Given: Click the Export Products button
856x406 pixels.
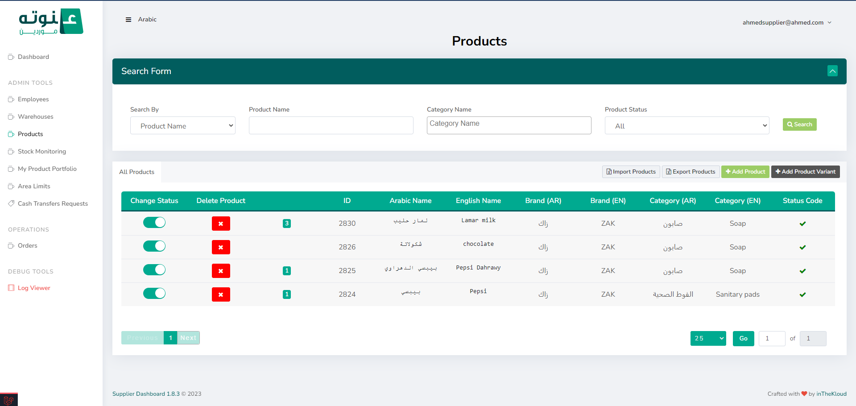Looking at the screenshot, I should [691, 172].
